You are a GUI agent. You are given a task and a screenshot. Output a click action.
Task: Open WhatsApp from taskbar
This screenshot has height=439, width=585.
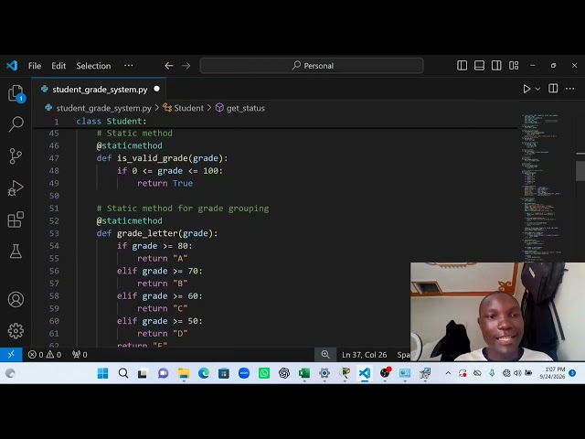coord(264,373)
